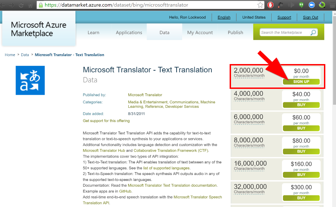
Task: Buy the 16,000,000 characters plan
Action: [301, 175]
